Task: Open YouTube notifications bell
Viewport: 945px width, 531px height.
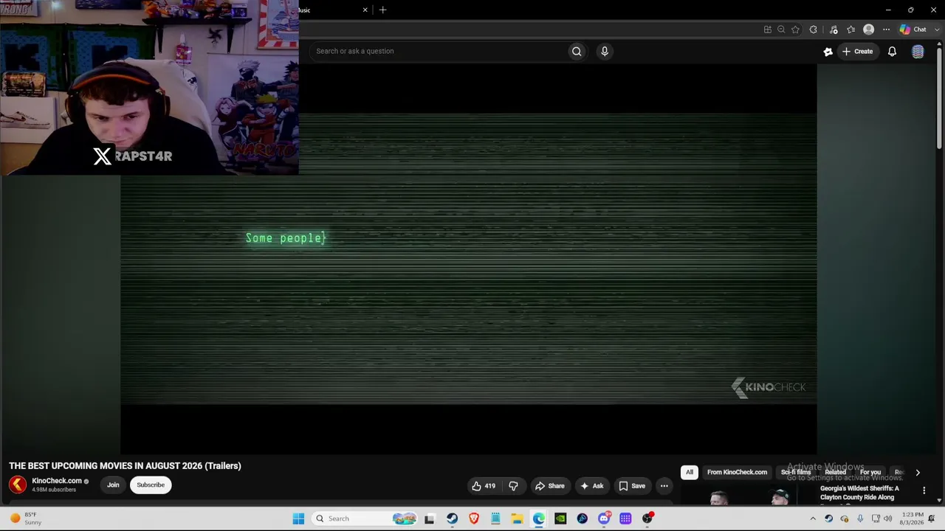Action: tap(892, 52)
